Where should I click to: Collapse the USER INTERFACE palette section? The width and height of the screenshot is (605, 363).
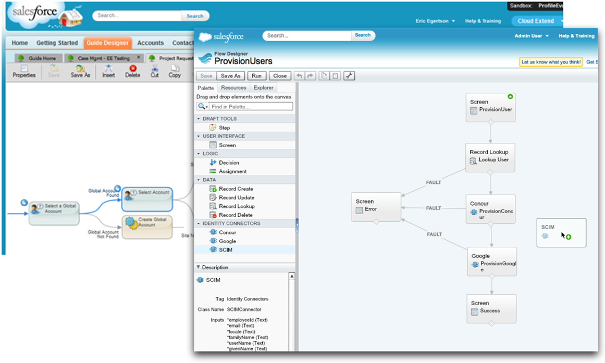click(x=199, y=136)
